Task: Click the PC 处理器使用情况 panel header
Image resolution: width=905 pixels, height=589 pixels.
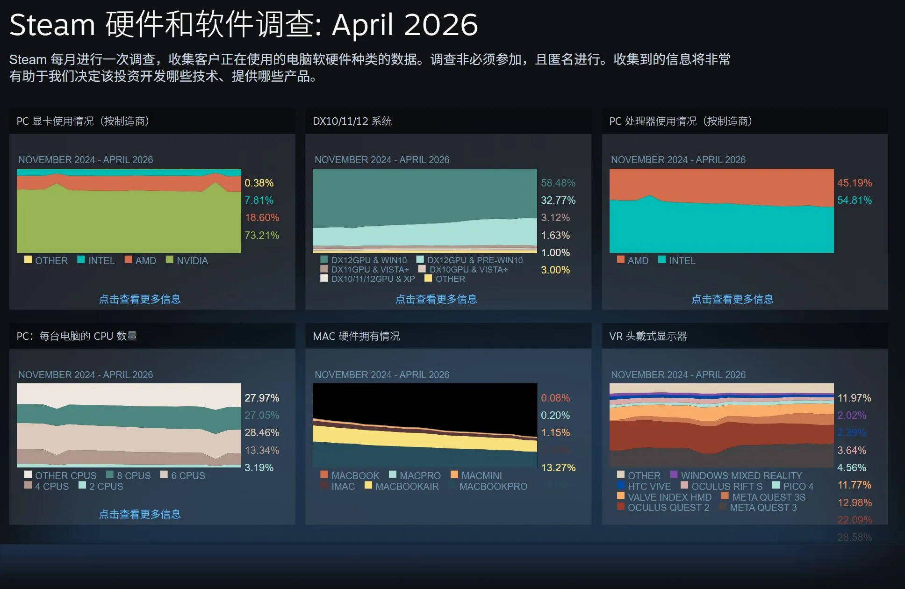Action: tap(745, 121)
